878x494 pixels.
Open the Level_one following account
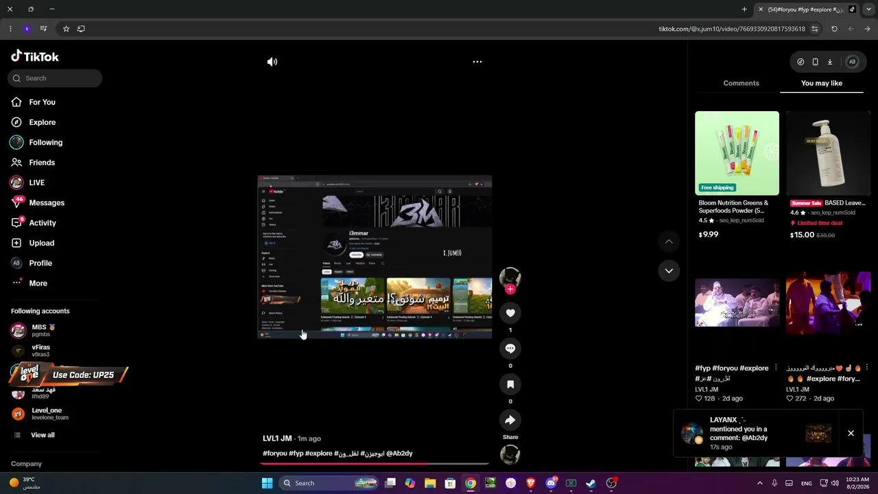(x=40, y=414)
